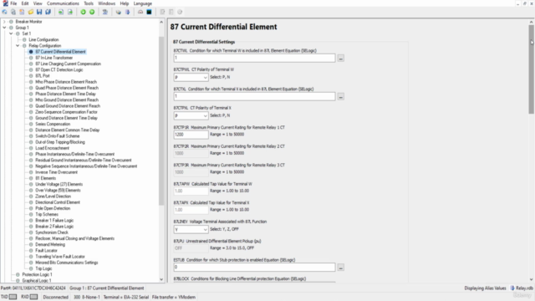The height and width of the screenshot is (301, 535).
Task: Click the globe icon at the toolbar's start
Action: (5, 12)
